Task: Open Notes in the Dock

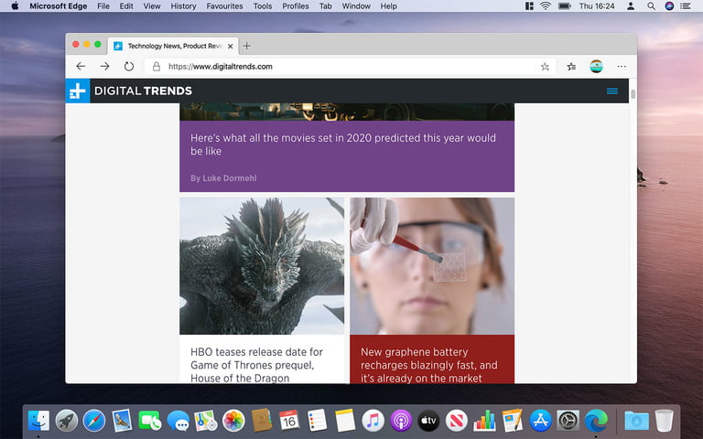Action: (x=345, y=421)
